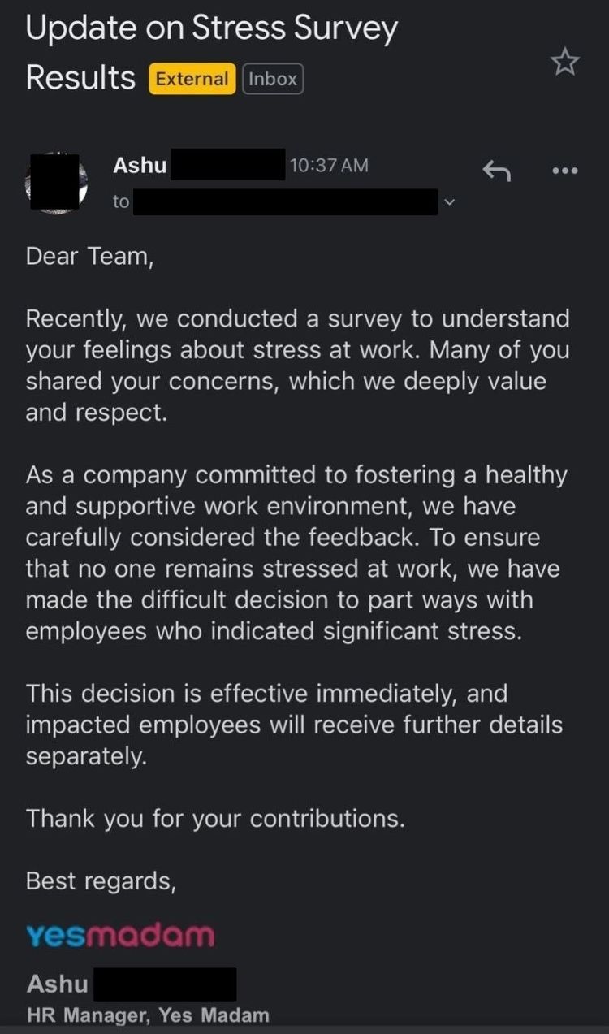The width and height of the screenshot is (609, 1034).
Task: Tap the paragraph starting "Recently, we conducted"
Action: [x=298, y=366]
